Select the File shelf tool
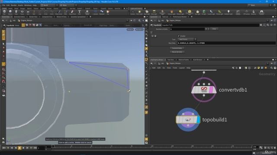Screen dimensions: 277x155 point(108,12)
